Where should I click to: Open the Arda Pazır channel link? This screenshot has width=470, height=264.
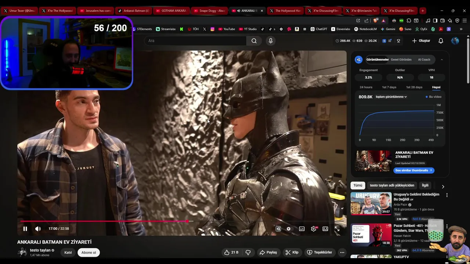pyautogui.click(x=401, y=205)
